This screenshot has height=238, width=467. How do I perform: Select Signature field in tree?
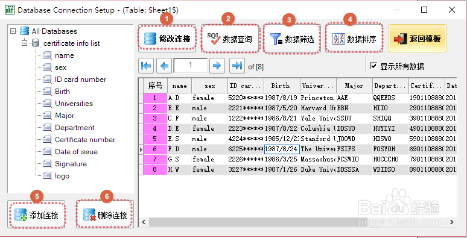click(x=71, y=164)
